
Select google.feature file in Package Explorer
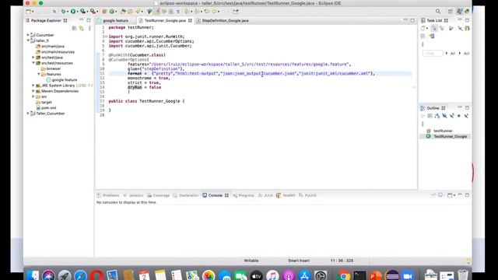coord(61,79)
